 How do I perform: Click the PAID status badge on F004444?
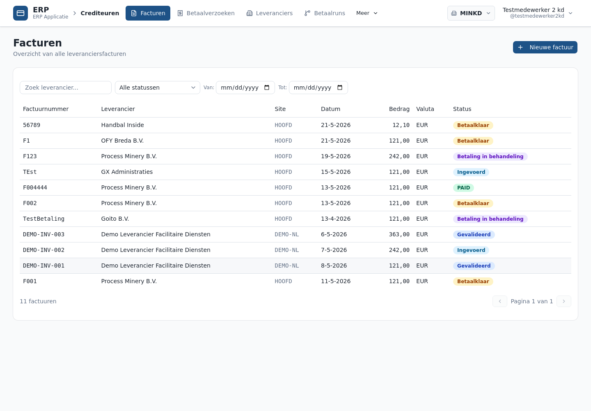[x=463, y=188]
